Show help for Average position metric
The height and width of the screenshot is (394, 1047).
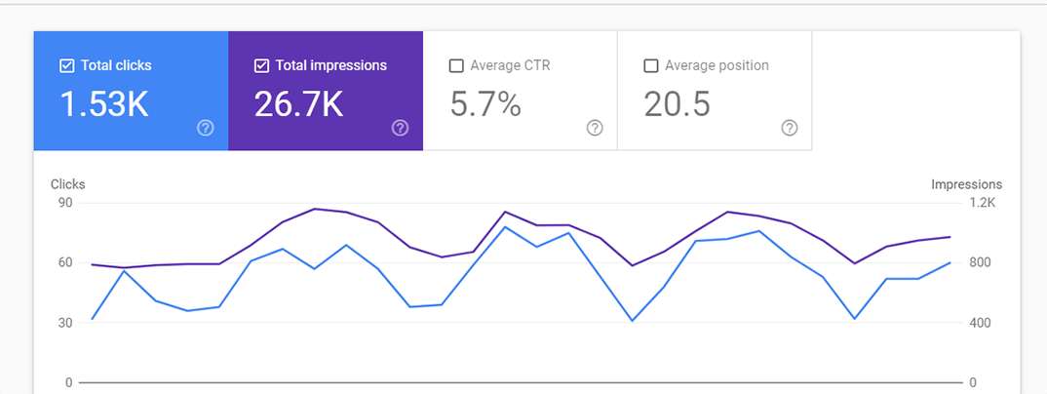coord(790,128)
